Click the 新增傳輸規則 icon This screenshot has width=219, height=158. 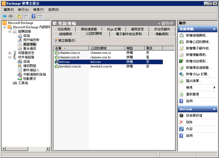[181, 55]
